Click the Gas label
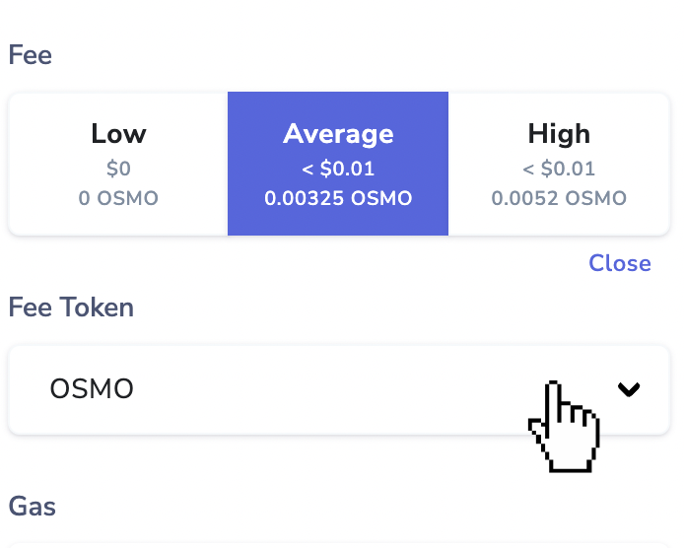This screenshot has width=684, height=548. (33, 507)
